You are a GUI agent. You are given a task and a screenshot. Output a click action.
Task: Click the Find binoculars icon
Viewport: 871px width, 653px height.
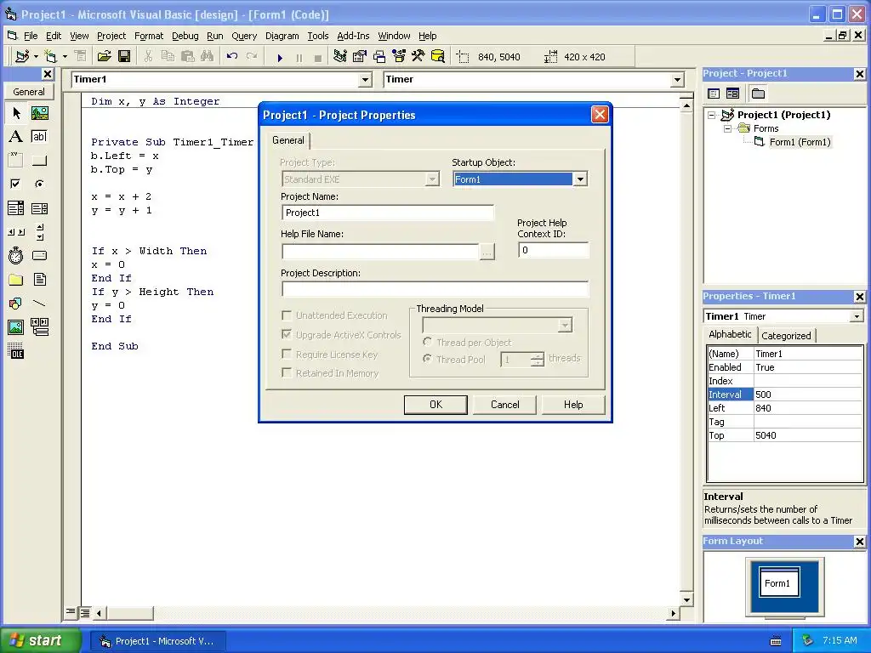pyautogui.click(x=208, y=56)
